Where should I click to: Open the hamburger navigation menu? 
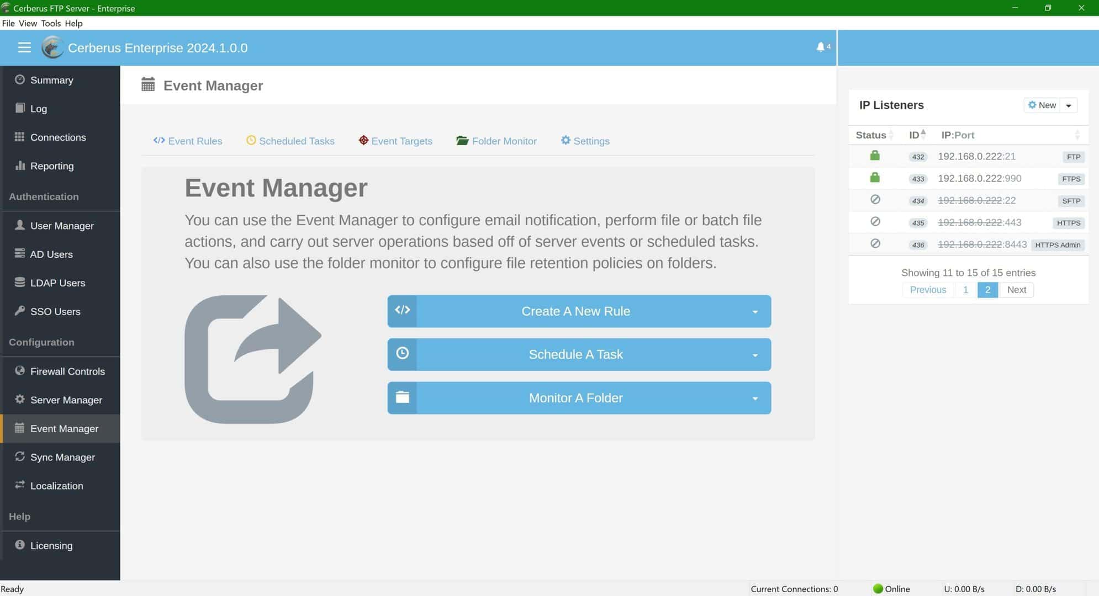click(24, 48)
